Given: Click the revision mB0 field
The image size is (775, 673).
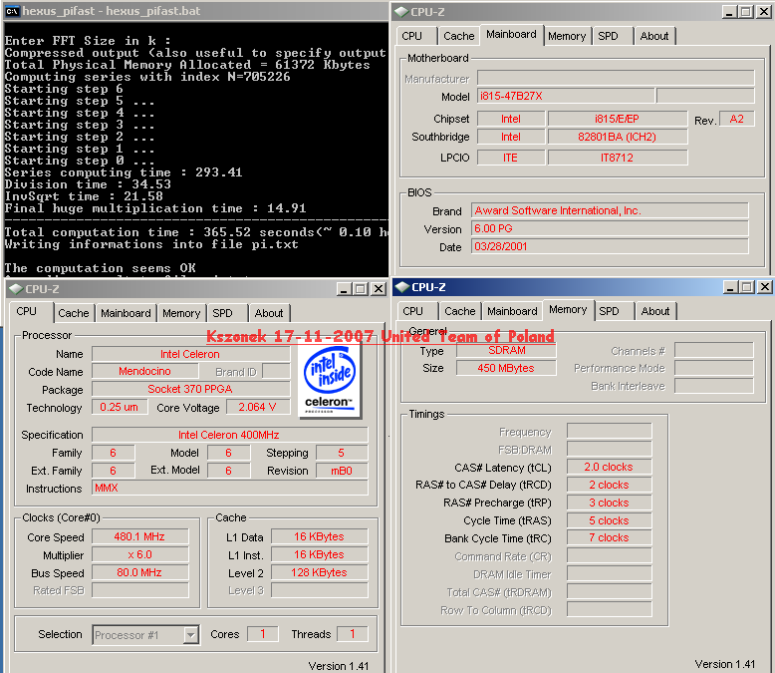Looking at the screenshot, I should tap(342, 471).
